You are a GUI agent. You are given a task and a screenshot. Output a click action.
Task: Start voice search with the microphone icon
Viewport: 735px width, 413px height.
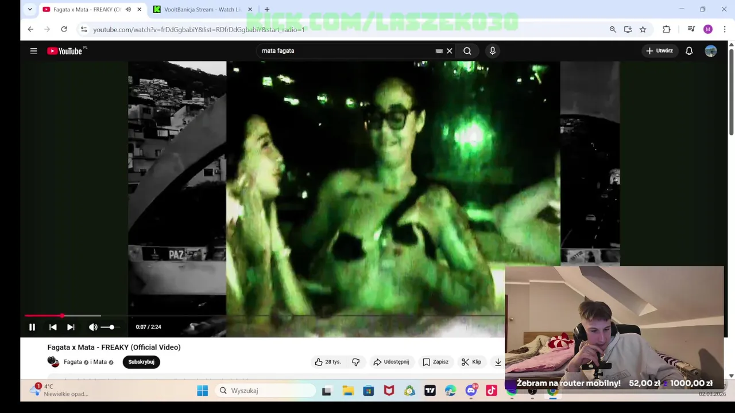(492, 51)
